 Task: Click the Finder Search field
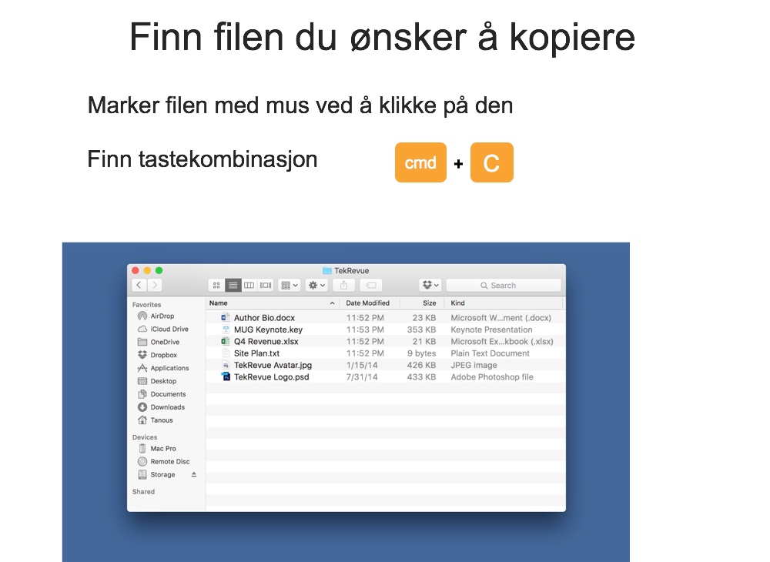504,285
